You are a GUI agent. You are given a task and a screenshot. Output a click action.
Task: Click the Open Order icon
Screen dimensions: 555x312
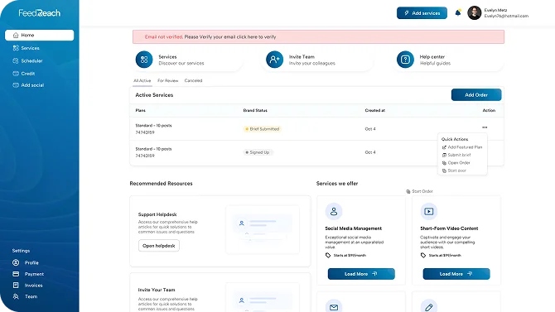click(444, 163)
